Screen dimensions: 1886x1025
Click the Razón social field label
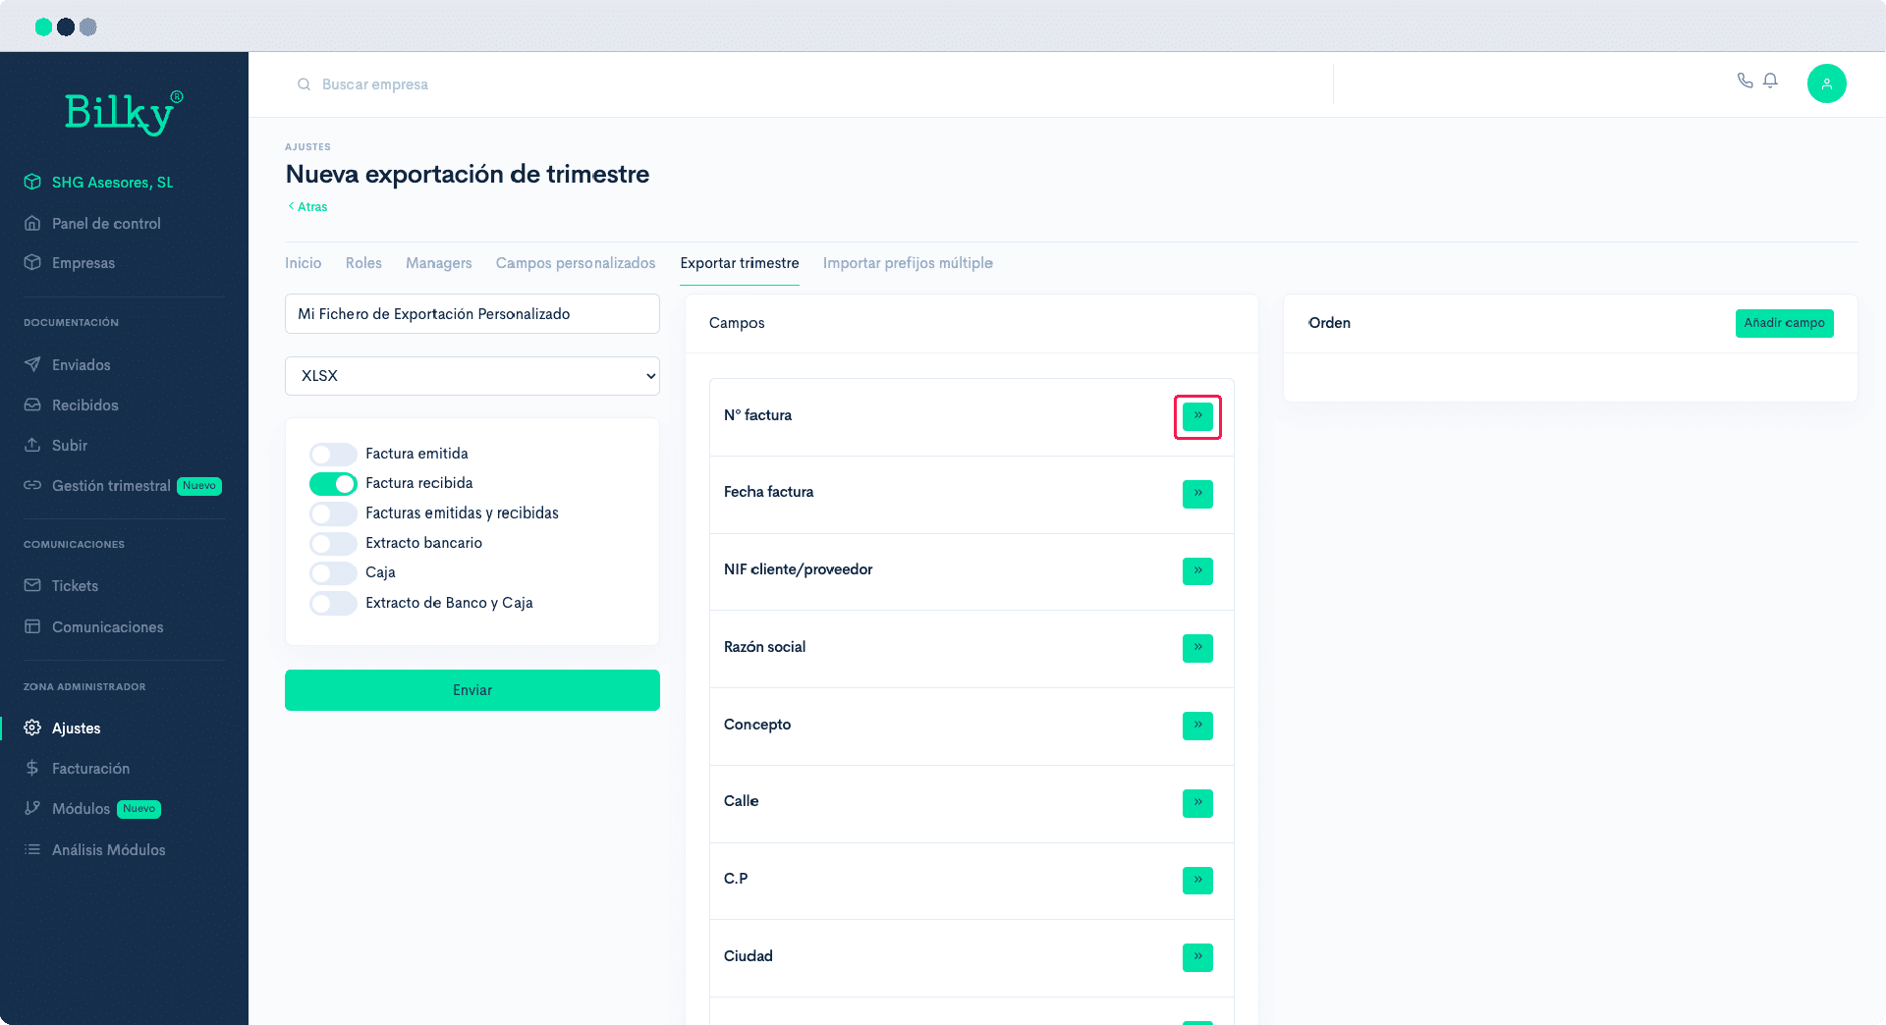pos(764,647)
